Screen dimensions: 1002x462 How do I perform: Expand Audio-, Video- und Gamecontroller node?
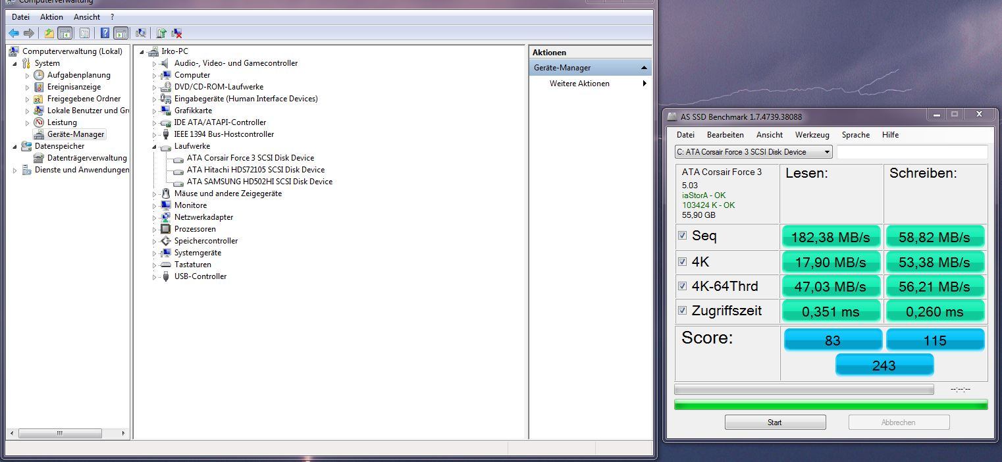(155, 64)
